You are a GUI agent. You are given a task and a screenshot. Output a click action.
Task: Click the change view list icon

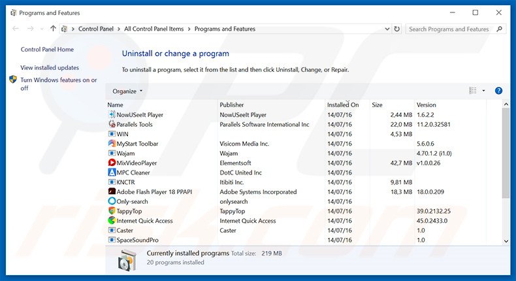click(472, 91)
